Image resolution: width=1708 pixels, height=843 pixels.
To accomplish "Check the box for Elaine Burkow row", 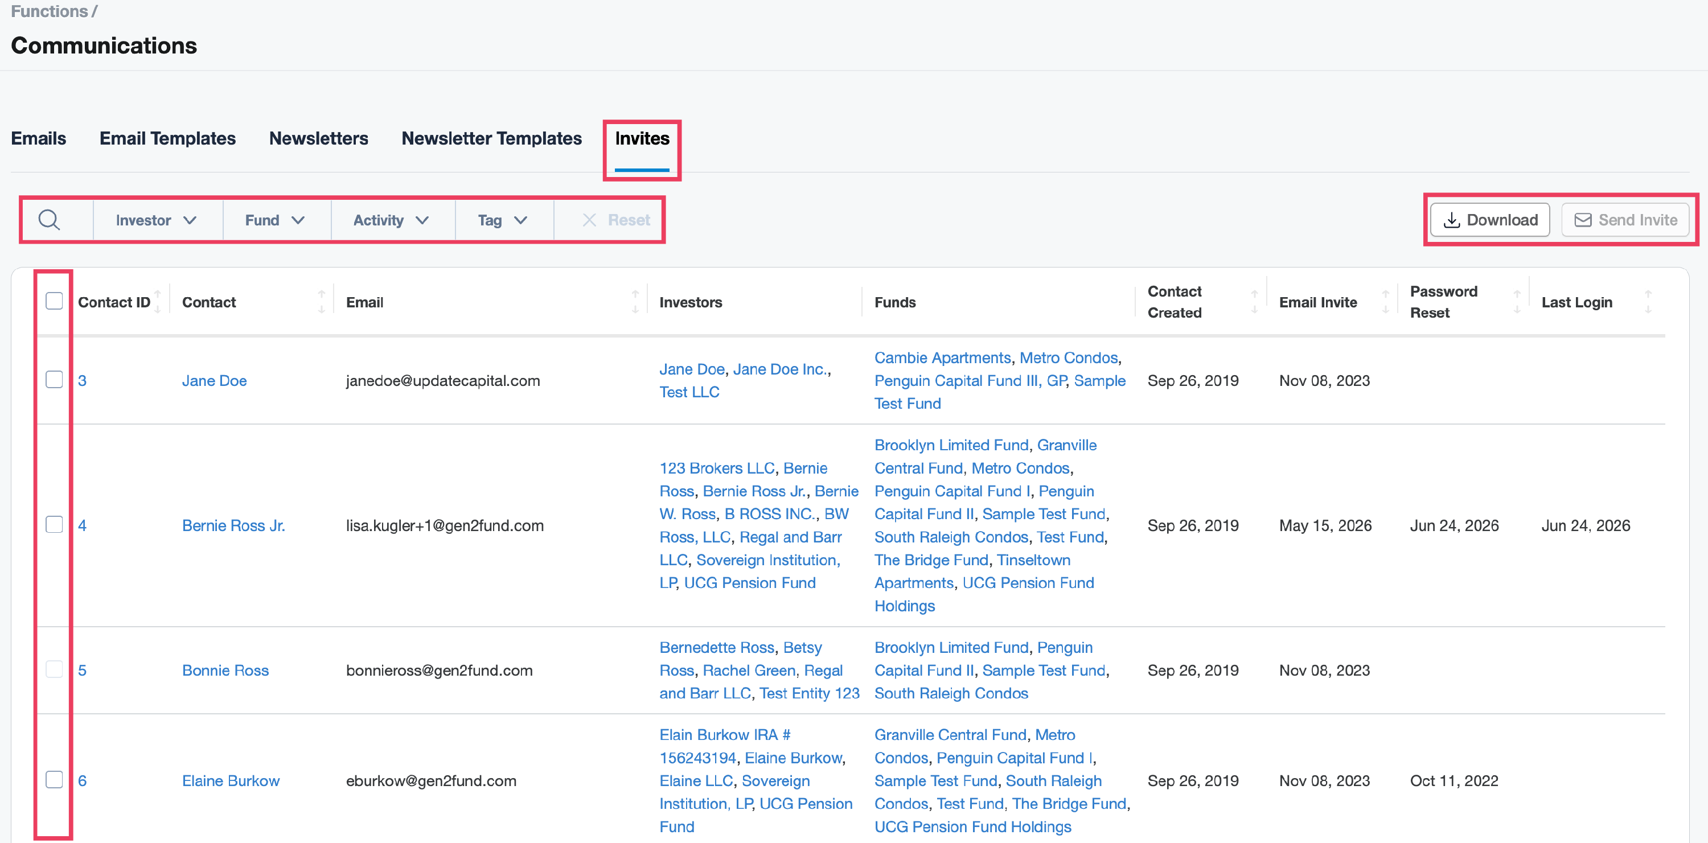I will pos(54,780).
